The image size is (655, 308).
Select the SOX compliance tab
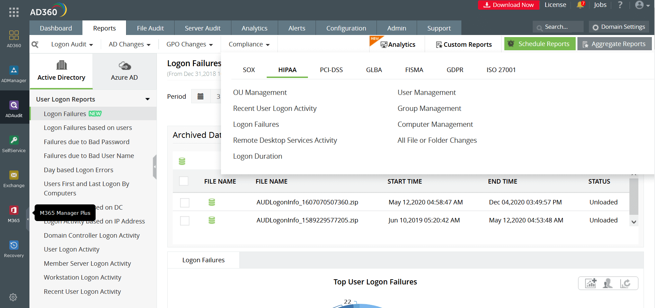[249, 70]
